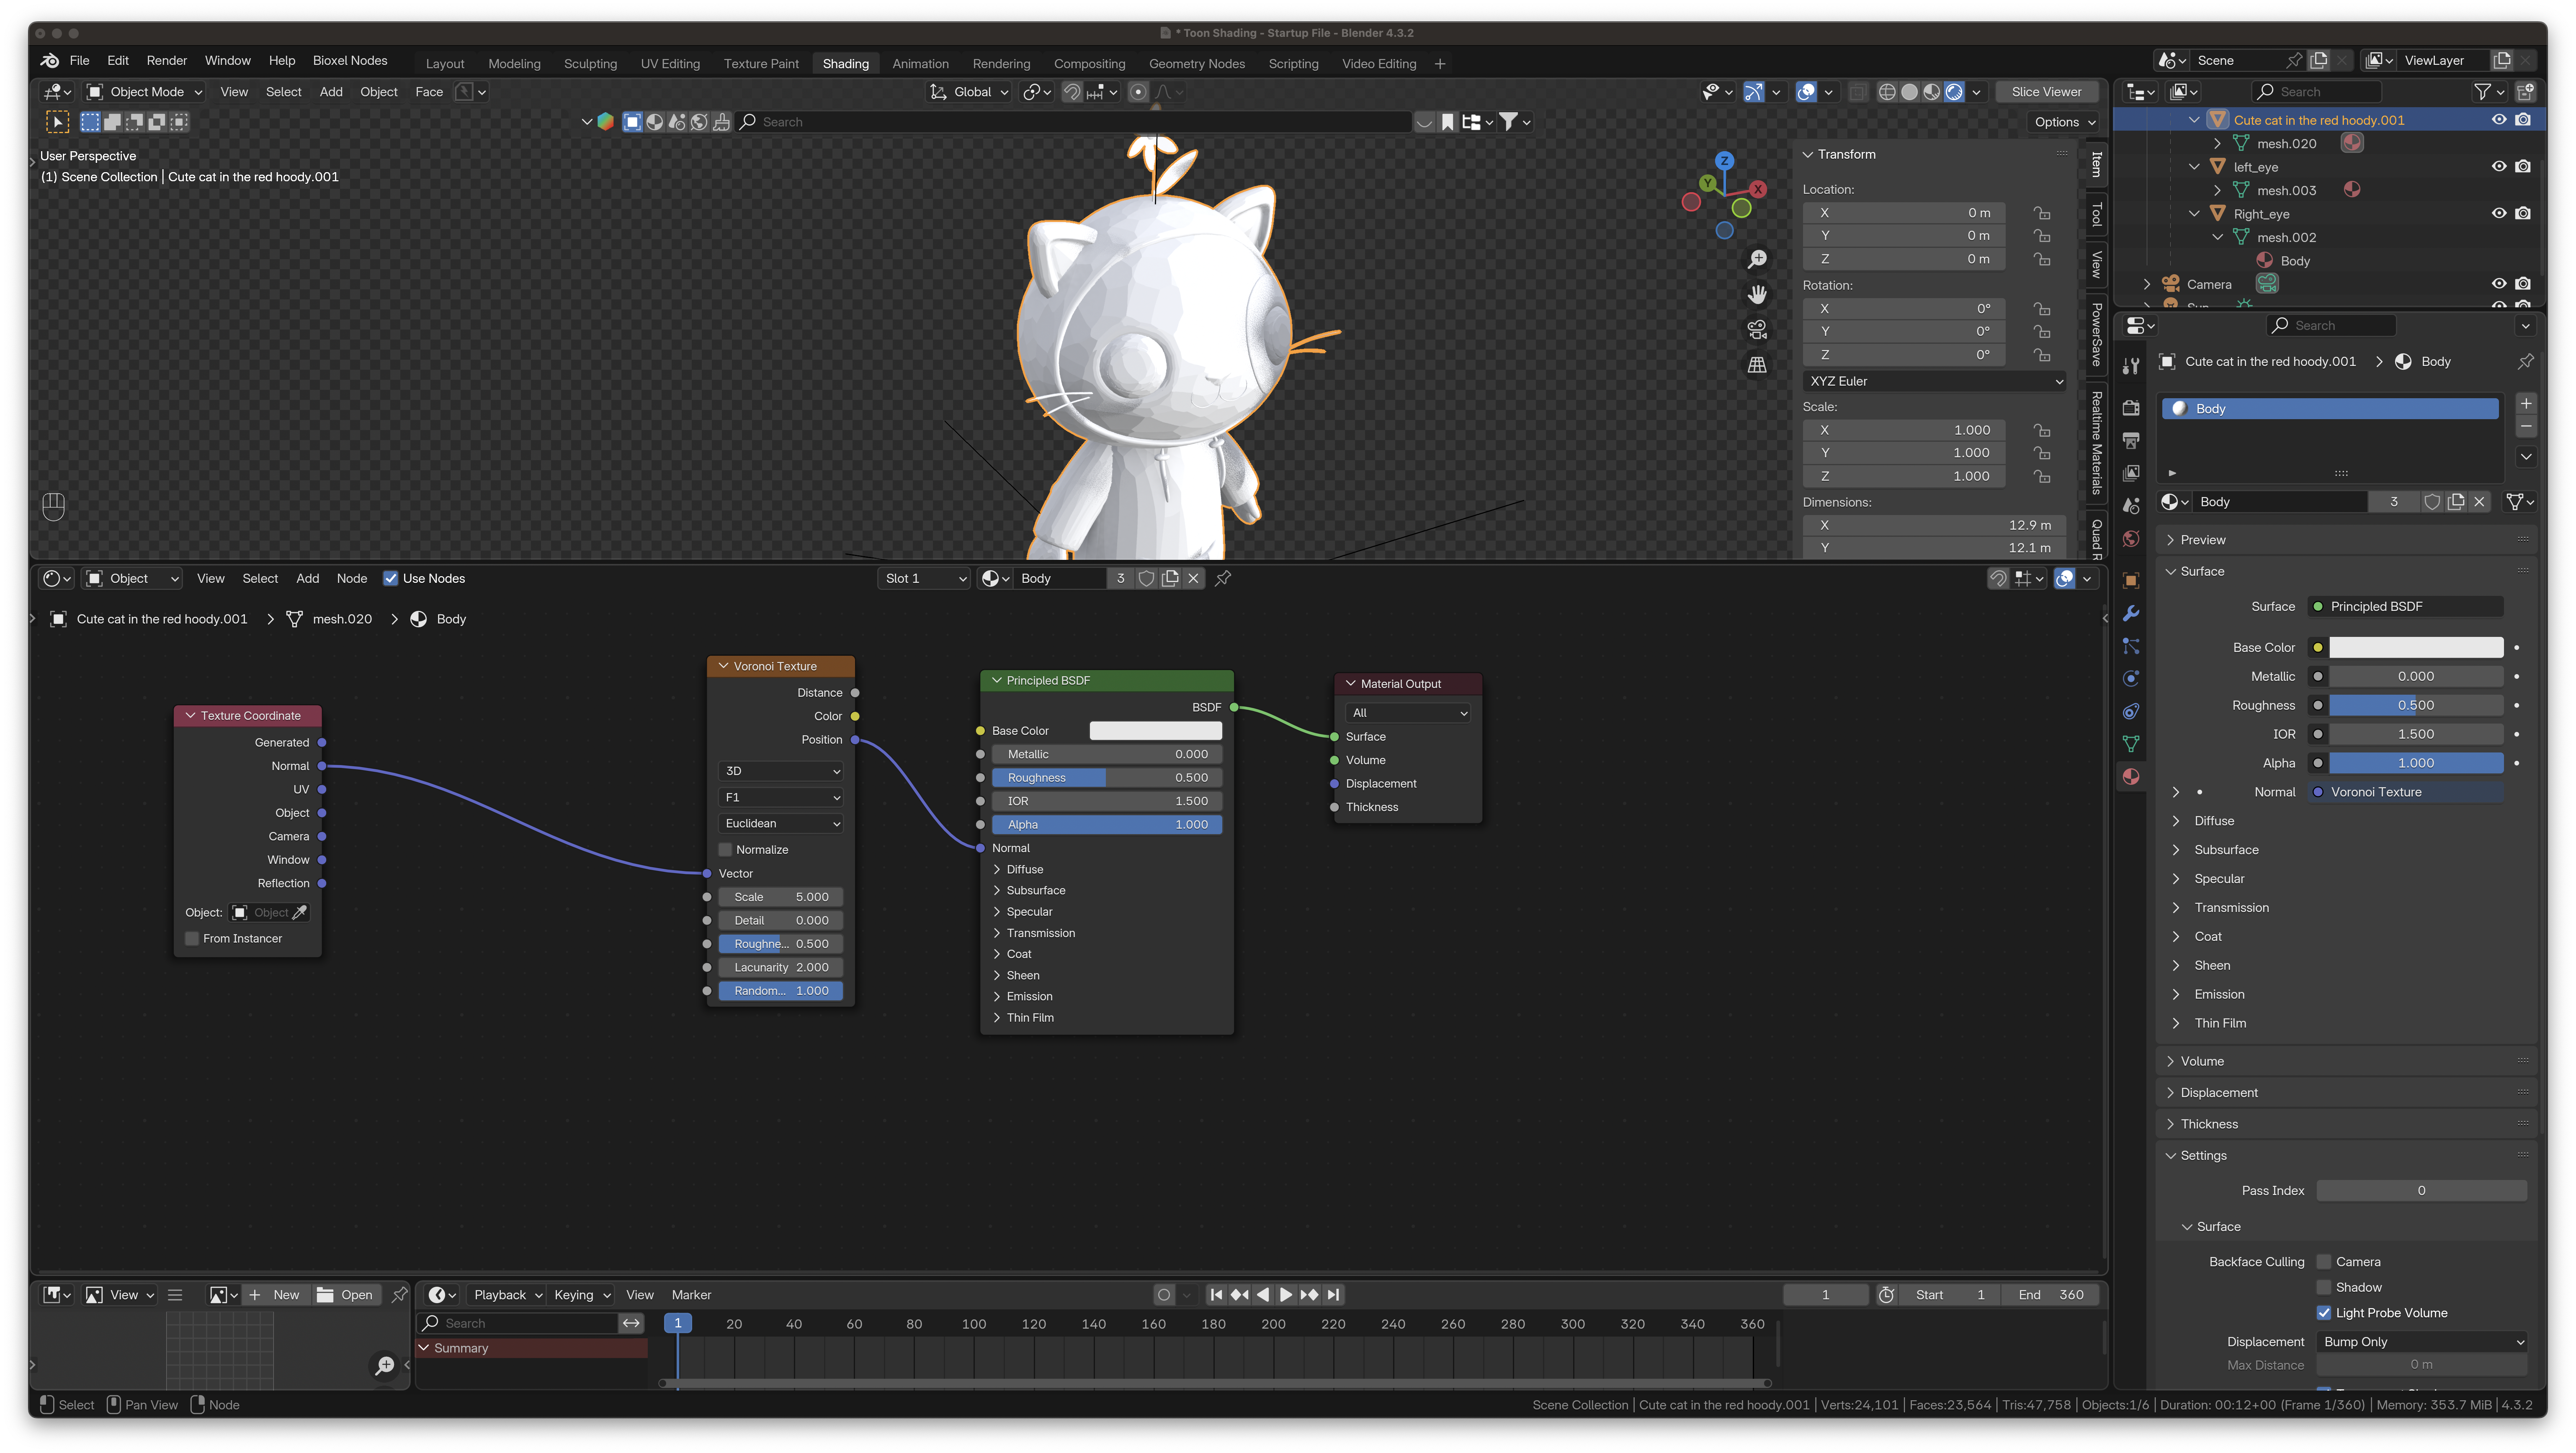
Task: Toggle viewport visibility of Cute cat object
Action: coord(2499,120)
